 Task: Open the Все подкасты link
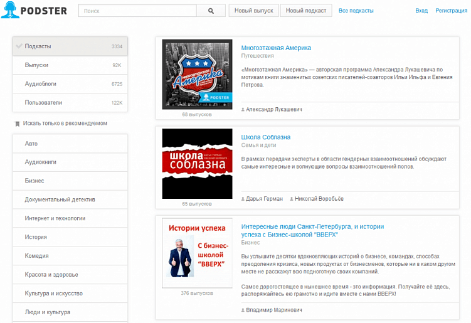click(356, 11)
